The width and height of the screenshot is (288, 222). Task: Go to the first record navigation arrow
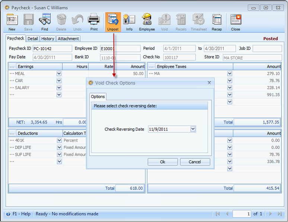tap(218, 214)
